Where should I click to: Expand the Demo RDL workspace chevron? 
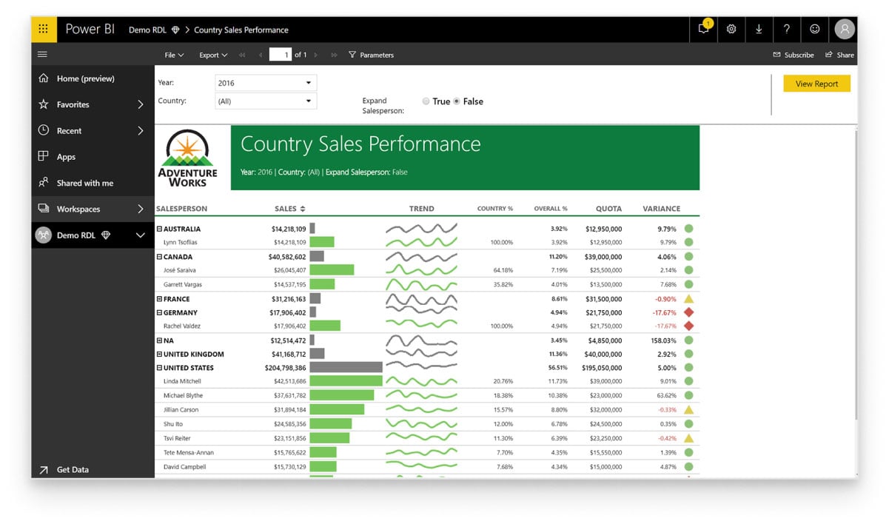(140, 235)
